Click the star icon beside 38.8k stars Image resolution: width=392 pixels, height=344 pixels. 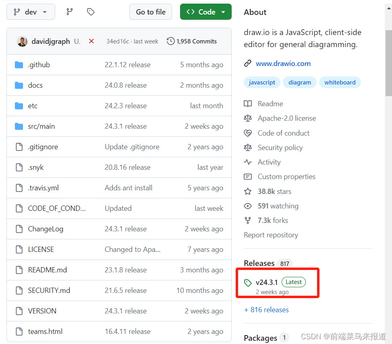coord(248,192)
